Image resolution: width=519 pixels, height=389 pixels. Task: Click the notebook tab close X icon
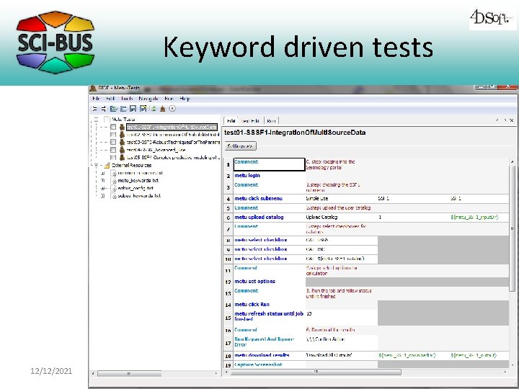coord(512,120)
